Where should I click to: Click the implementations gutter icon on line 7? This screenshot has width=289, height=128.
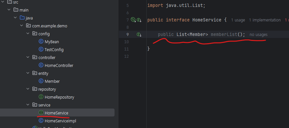click(x=139, y=20)
